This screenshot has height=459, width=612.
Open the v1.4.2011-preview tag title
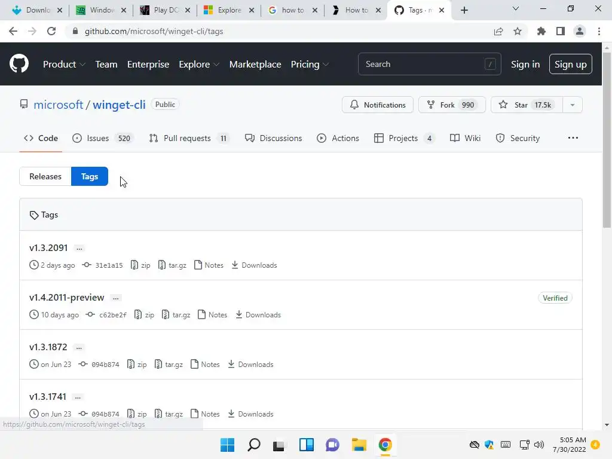pos(67,298)
